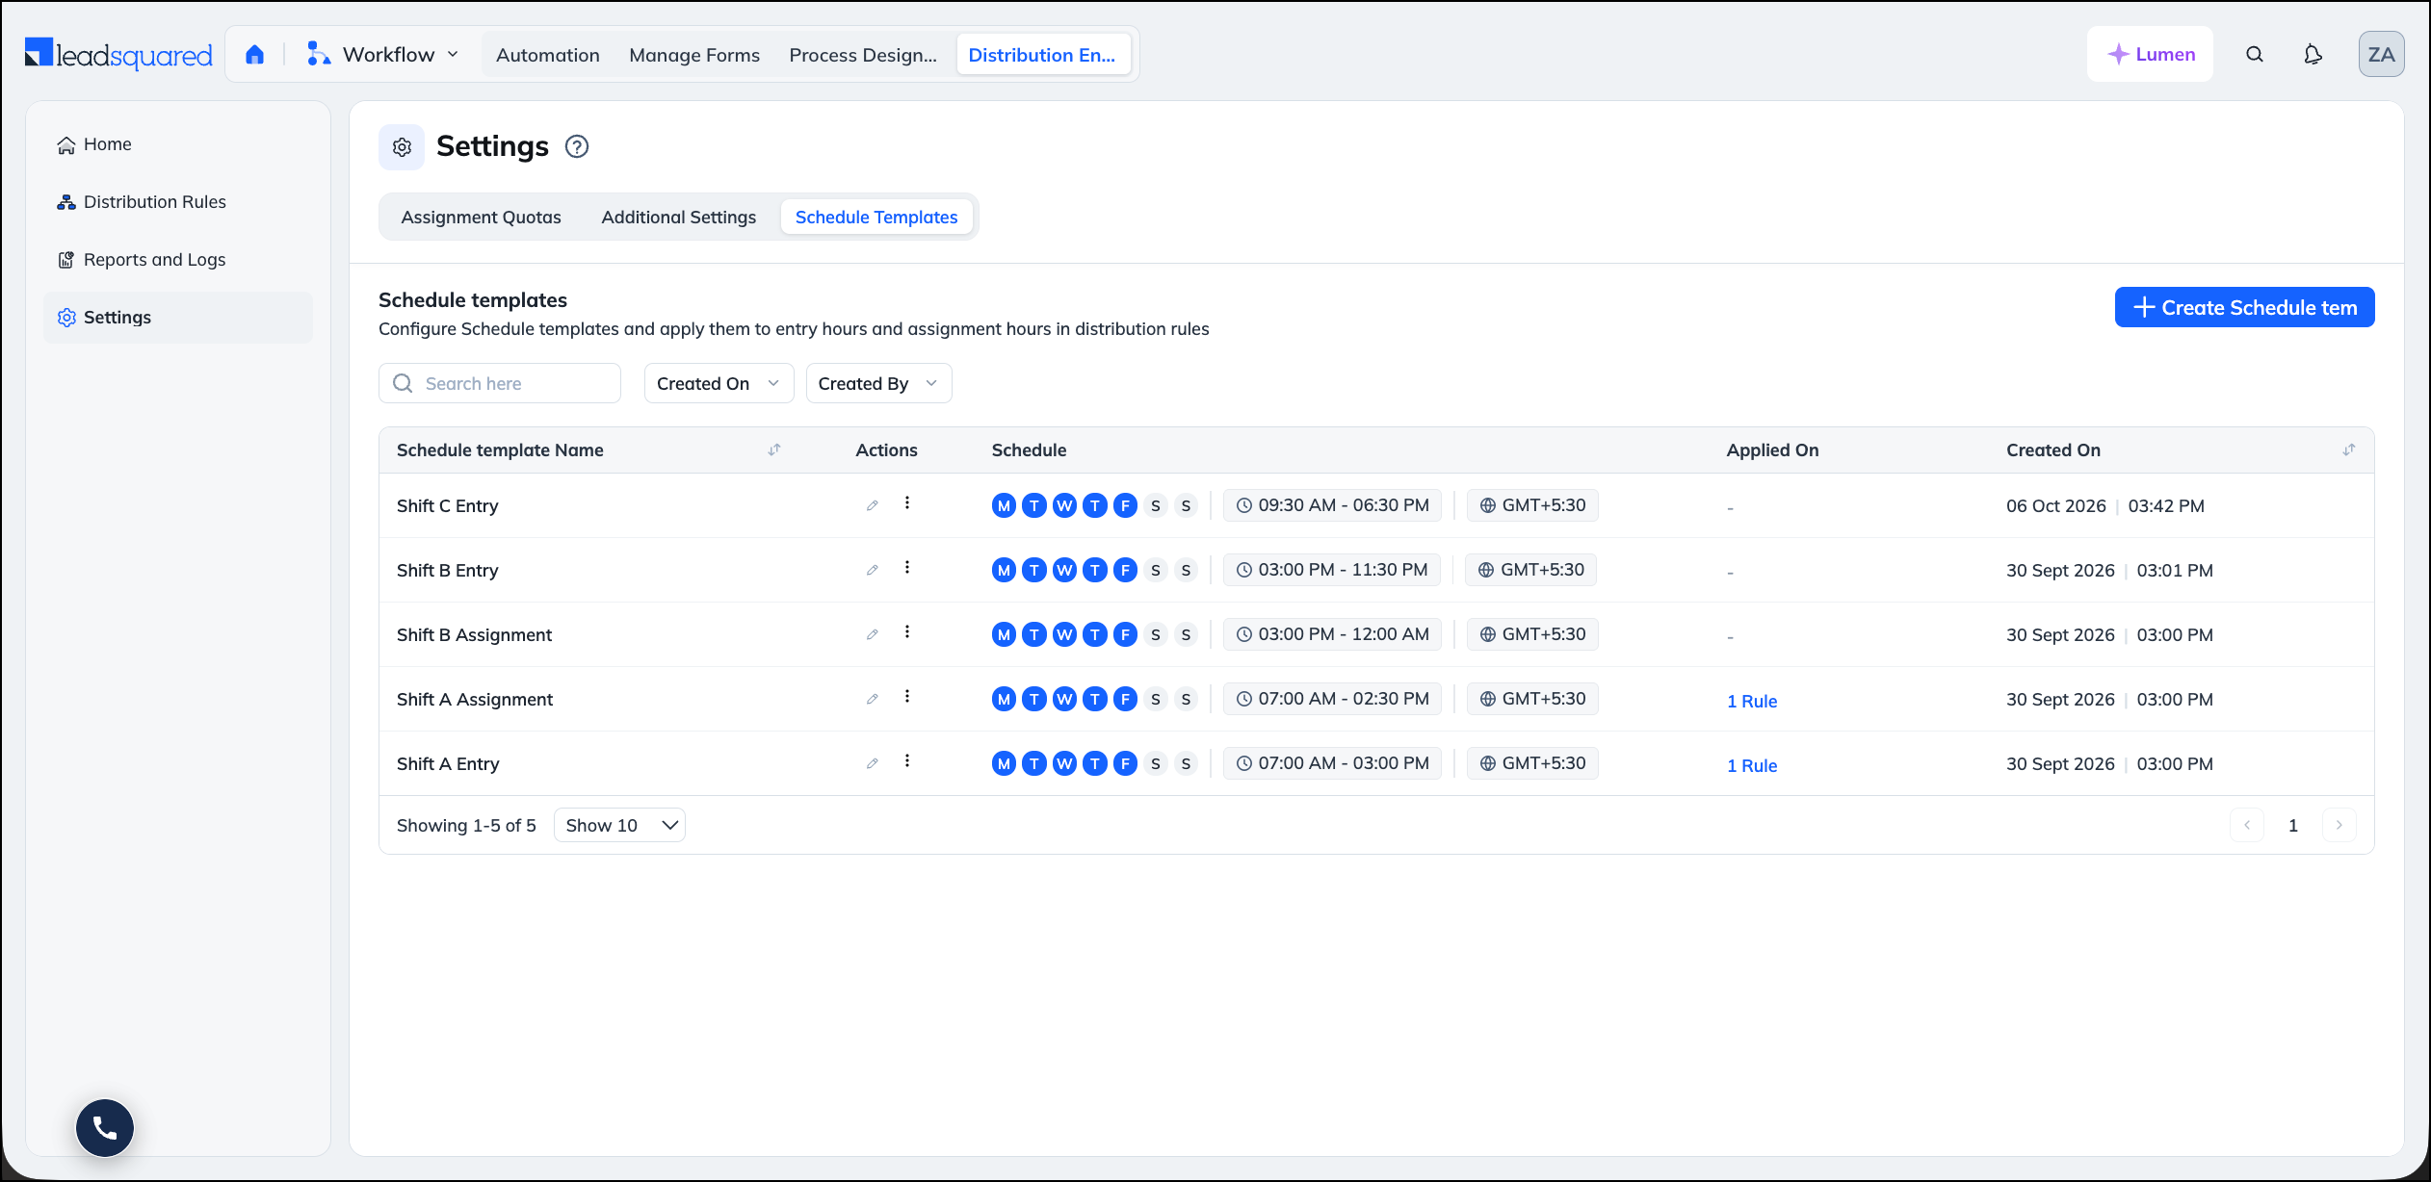Image resolution: width=2431 pixels, height=1182 pixels.
Task: Select Settings in the sidebar
Action: (178, 318)
